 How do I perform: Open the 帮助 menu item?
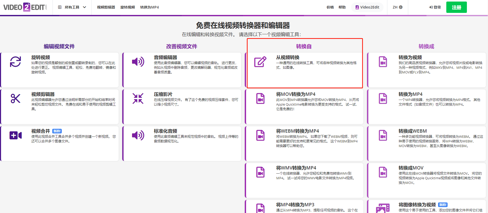(x=342, y=7)
